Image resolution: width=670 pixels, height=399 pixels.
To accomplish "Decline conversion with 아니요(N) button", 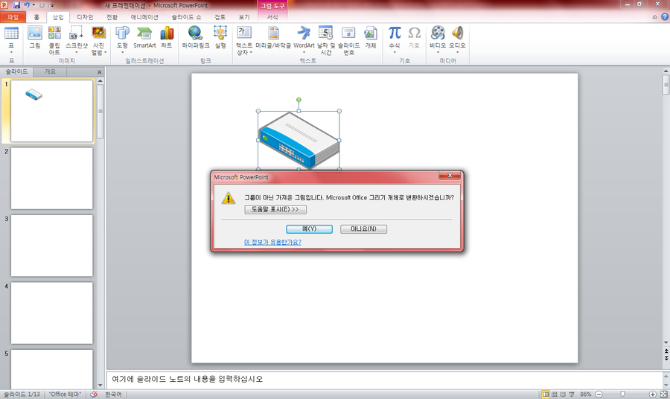I will [x=363, y=229].
